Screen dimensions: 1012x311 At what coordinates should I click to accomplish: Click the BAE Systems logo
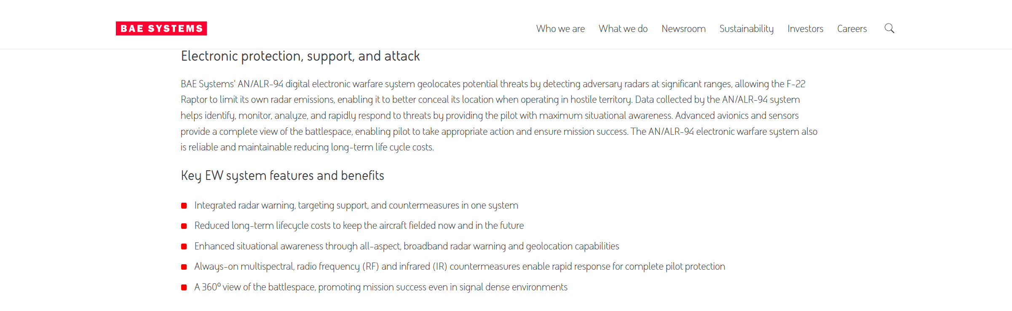(x=161, y=28)
